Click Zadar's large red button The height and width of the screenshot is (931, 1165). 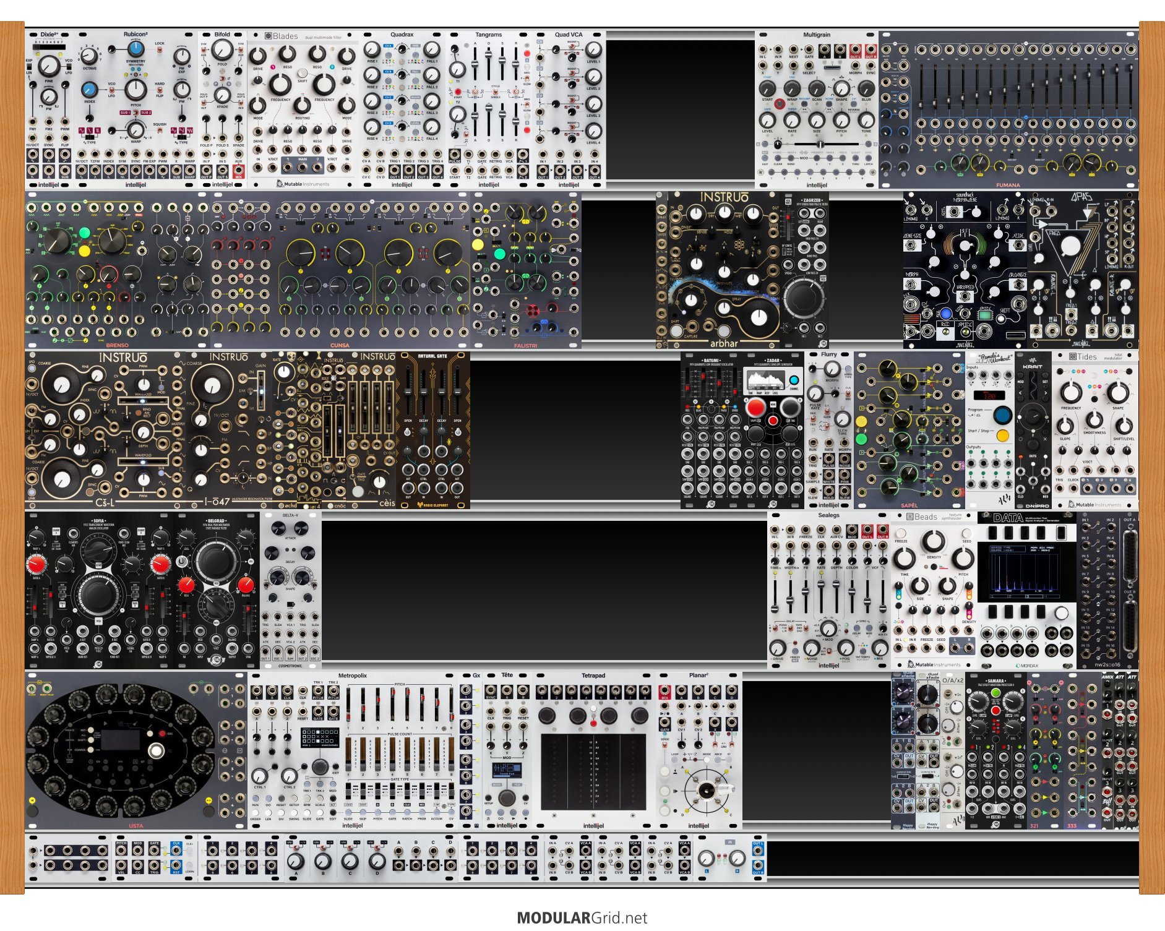(755, 408)
